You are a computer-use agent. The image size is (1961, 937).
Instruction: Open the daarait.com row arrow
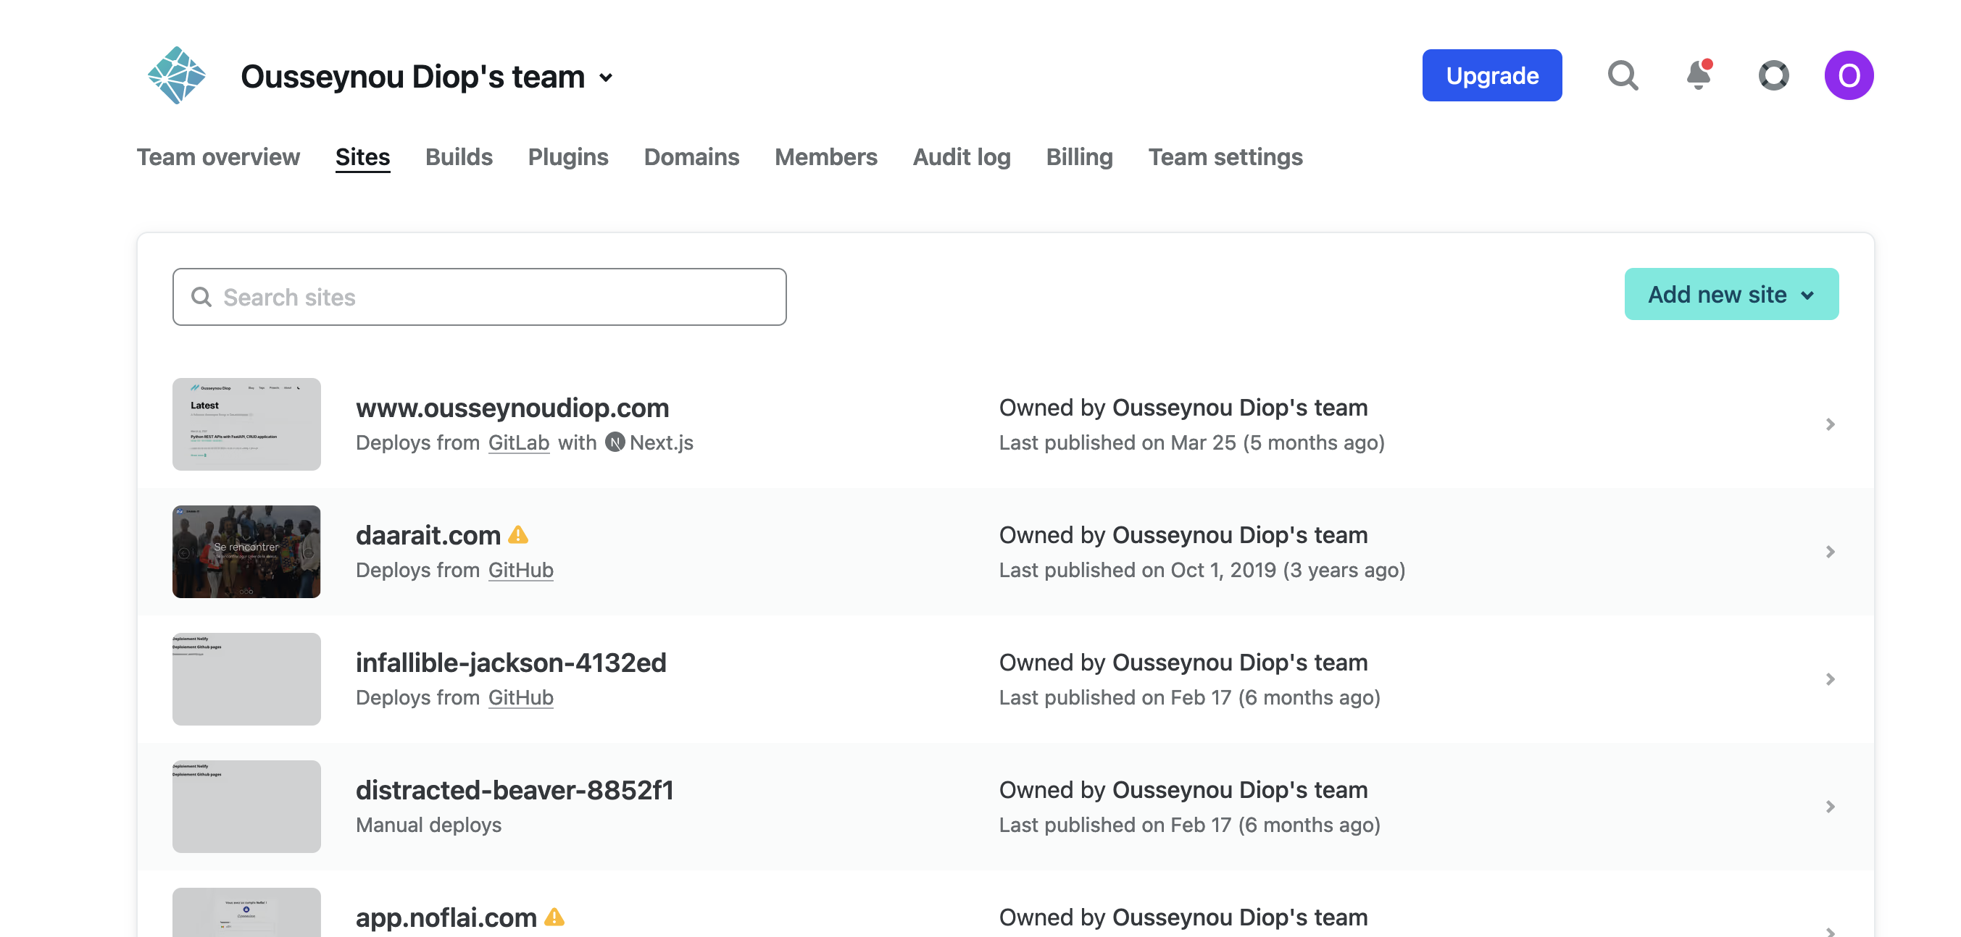[x=1830, y=552]
